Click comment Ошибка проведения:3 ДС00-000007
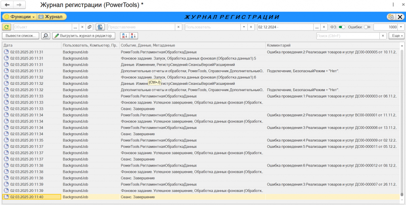 tap(332, 184)
